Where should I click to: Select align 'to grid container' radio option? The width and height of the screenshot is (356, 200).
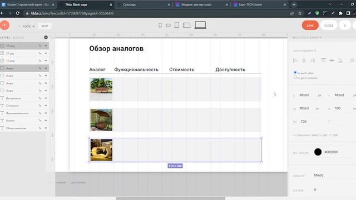coord(295,78)
